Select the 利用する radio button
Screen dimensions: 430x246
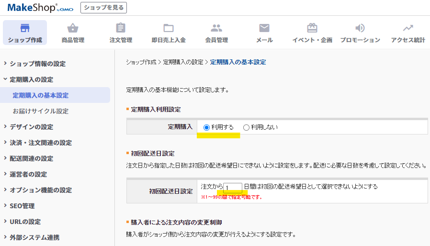click(207, 127)
